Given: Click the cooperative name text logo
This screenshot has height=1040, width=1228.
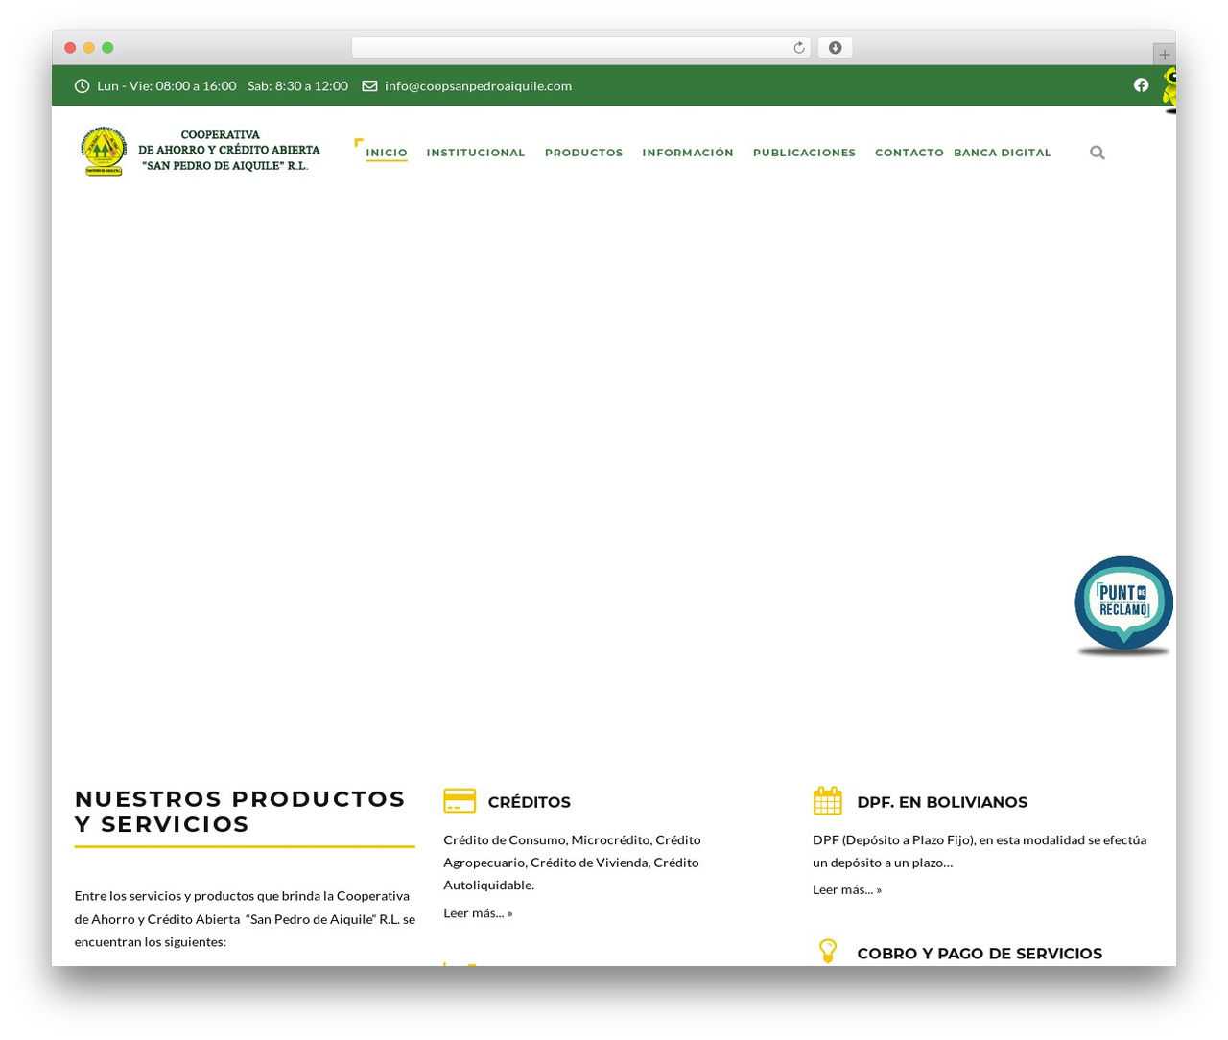Looking at the screenshot, I should coord(229,151).
